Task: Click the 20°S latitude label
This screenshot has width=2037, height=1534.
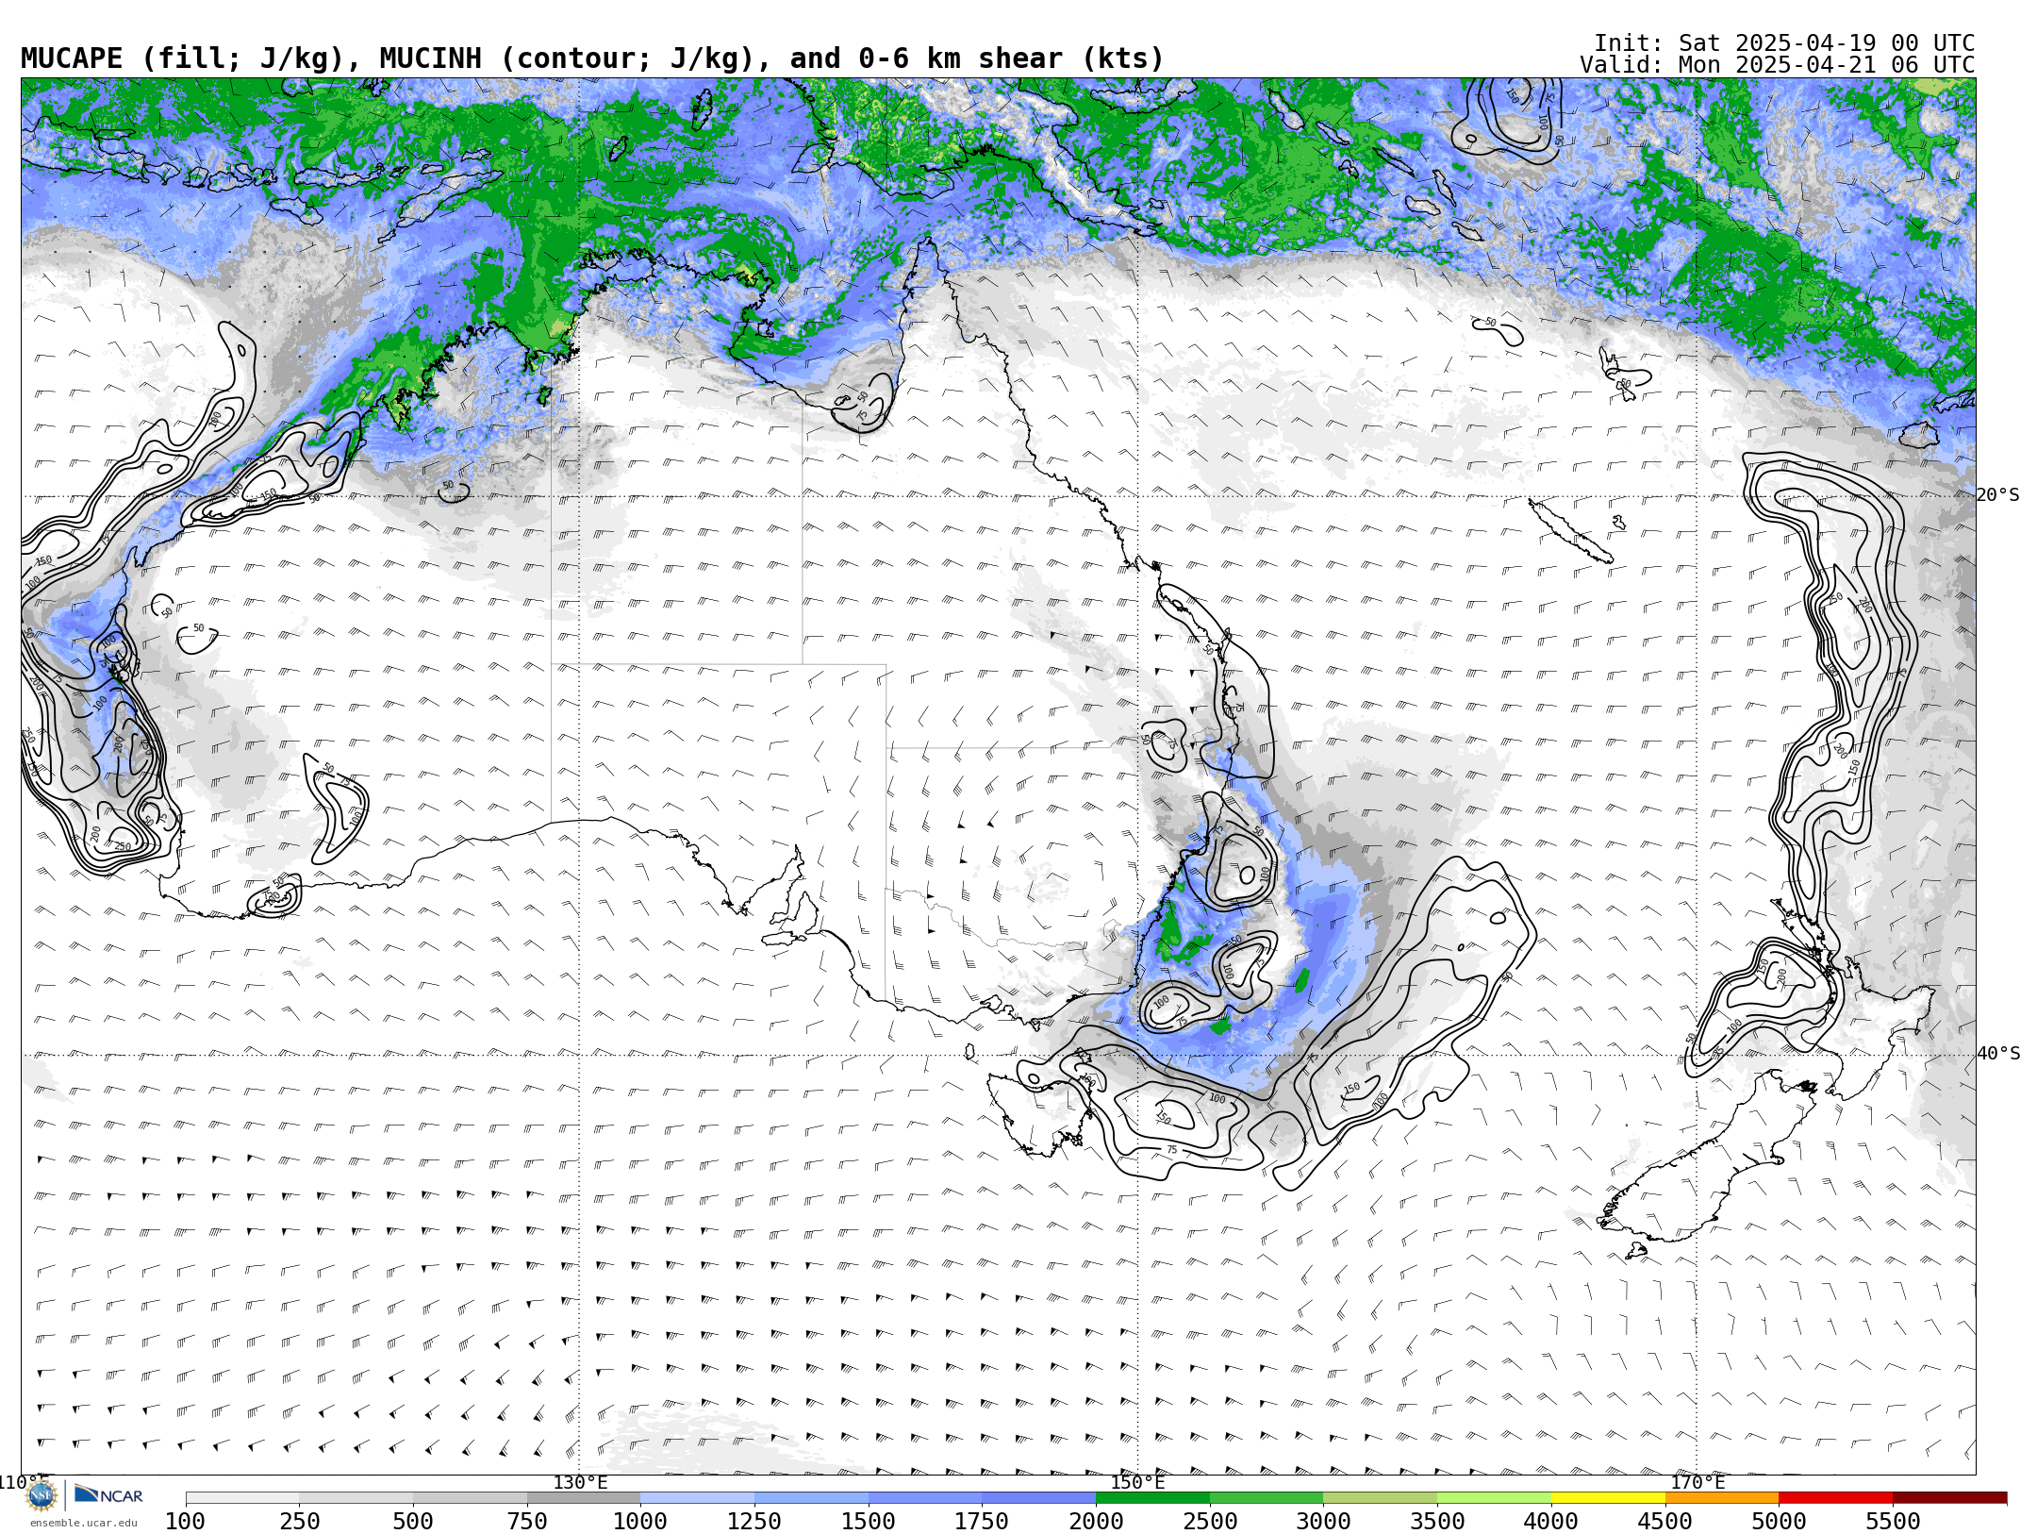Action: pos(1997,495)
